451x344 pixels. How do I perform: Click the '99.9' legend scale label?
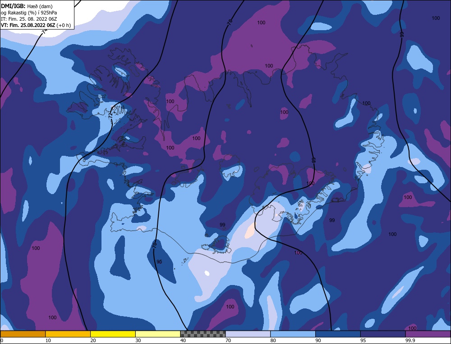410,340
